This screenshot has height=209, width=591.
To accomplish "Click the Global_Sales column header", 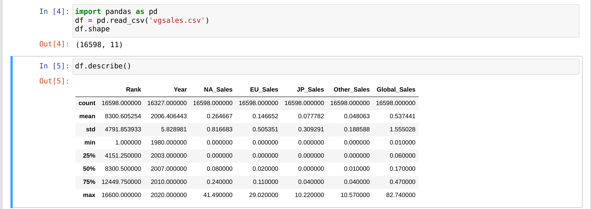I will [396, 90].
